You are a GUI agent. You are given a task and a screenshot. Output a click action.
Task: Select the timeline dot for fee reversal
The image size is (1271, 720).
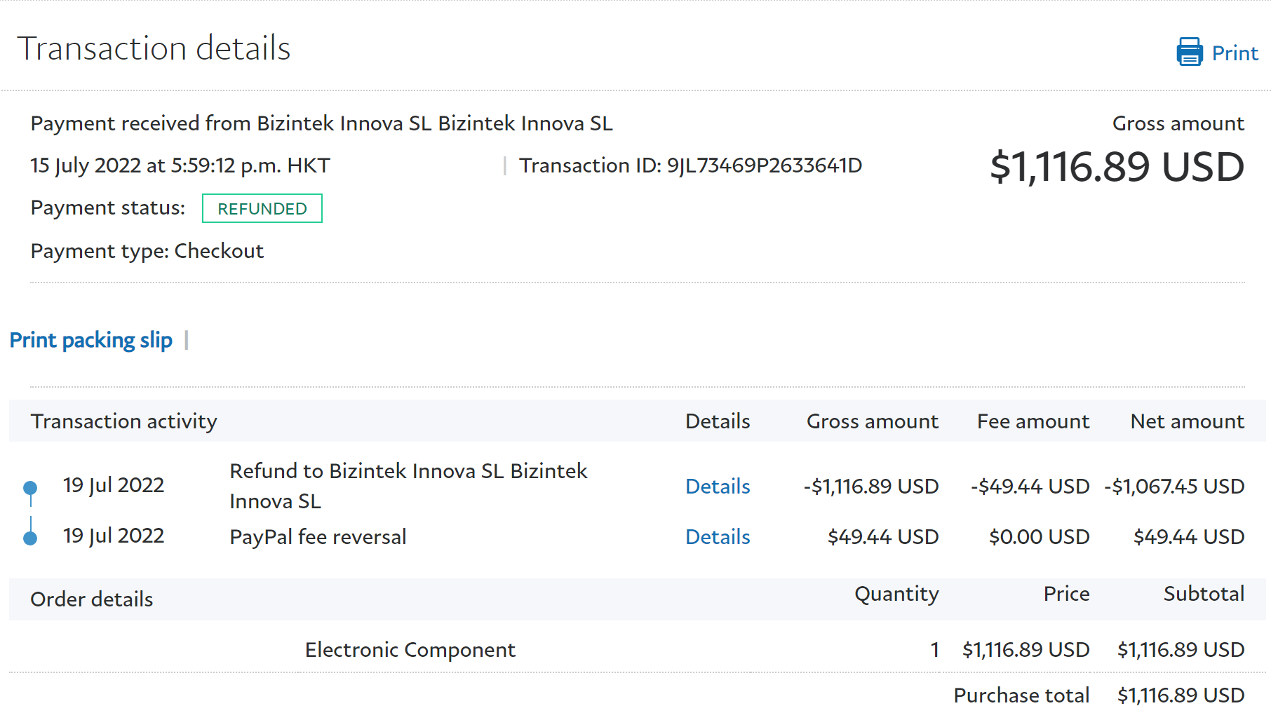tap(30, 538)
